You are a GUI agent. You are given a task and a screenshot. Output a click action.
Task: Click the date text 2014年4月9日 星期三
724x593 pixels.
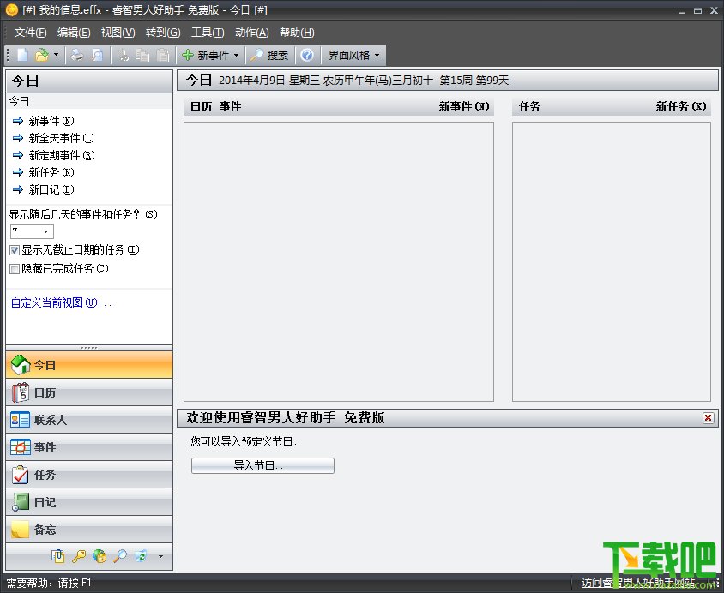[x=269, y=81]
